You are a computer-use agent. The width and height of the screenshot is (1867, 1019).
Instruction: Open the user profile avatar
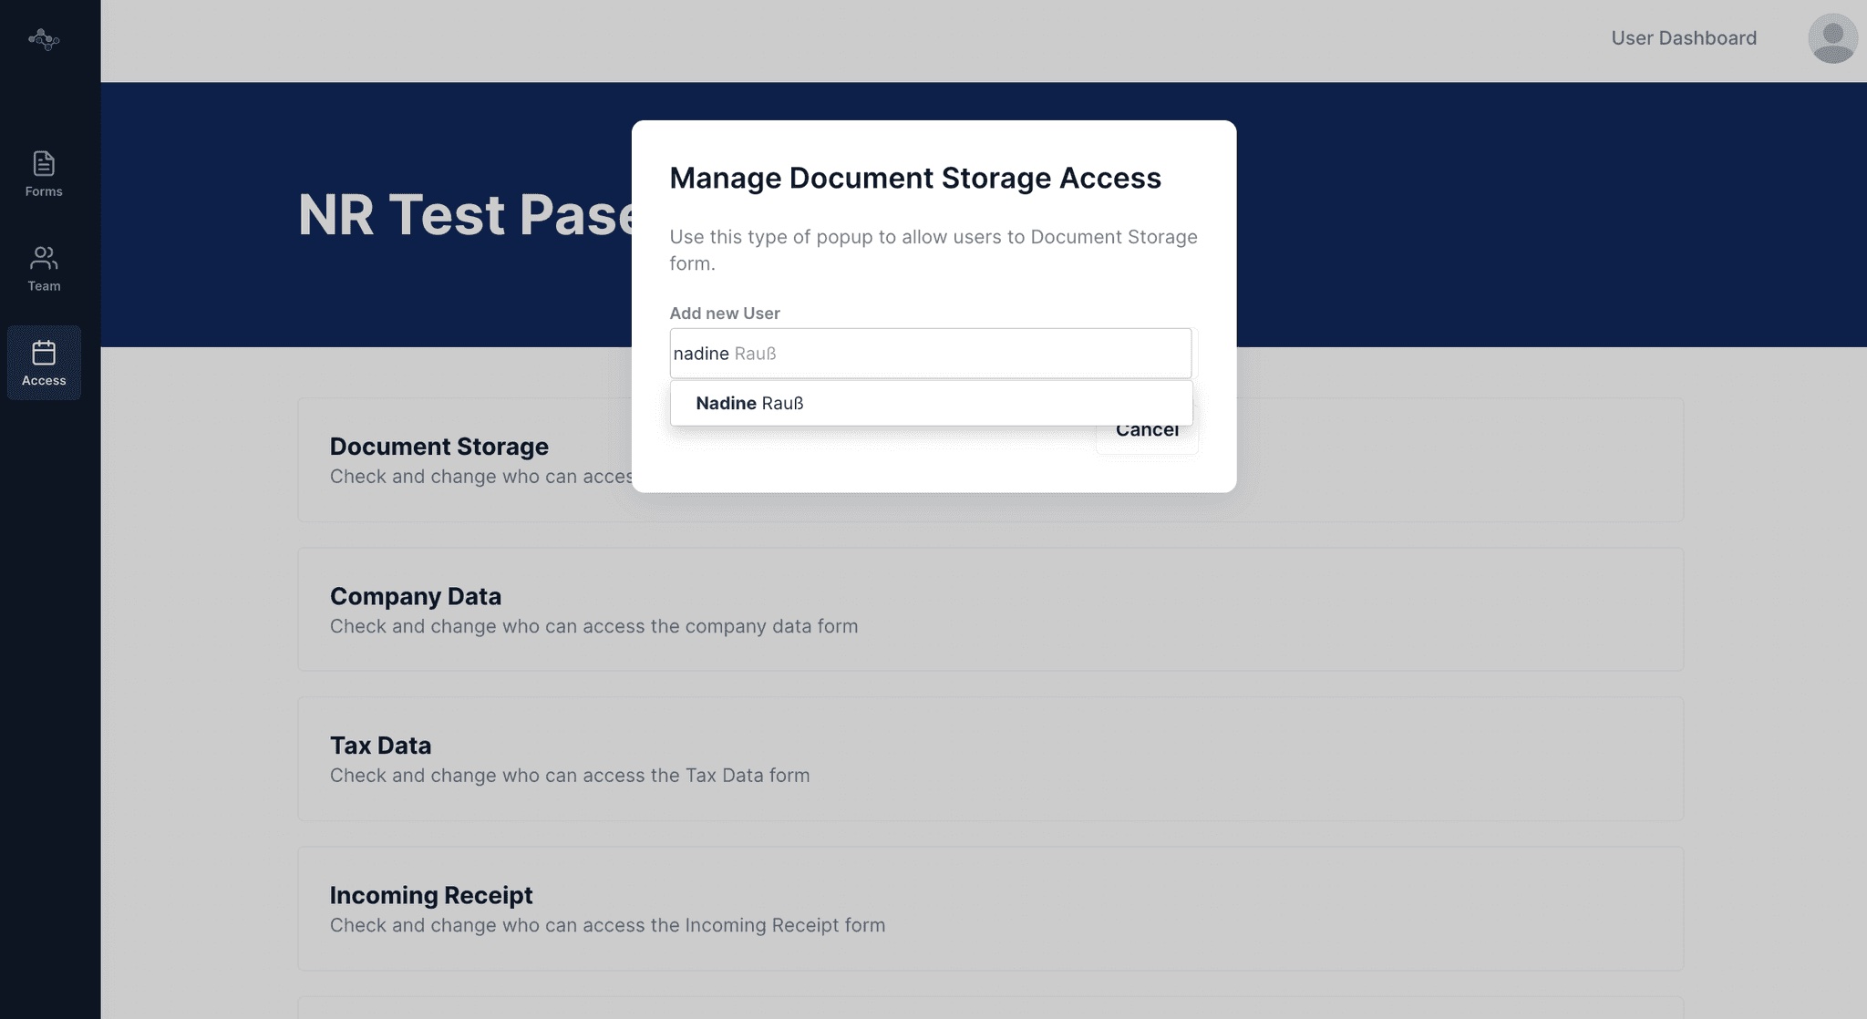click(1832, 38)
